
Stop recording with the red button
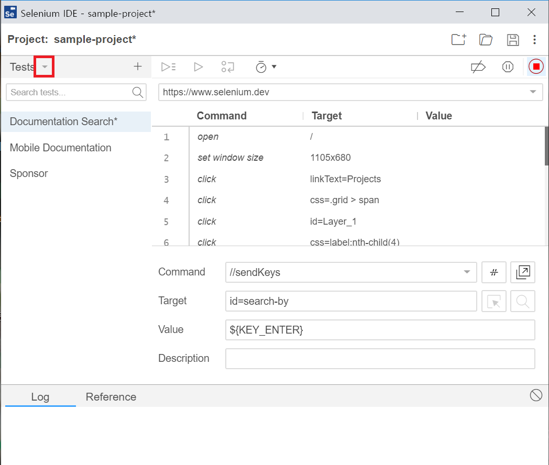coord(536,67)
